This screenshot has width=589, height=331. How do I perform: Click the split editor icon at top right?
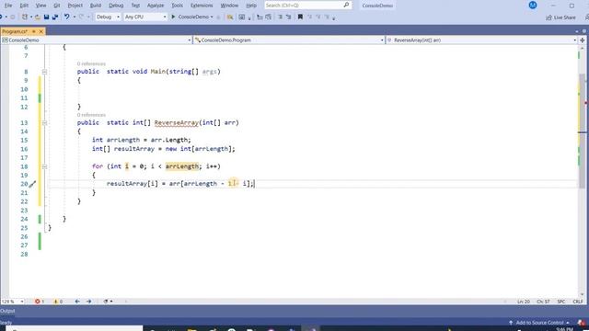click(x=583, y=40)
